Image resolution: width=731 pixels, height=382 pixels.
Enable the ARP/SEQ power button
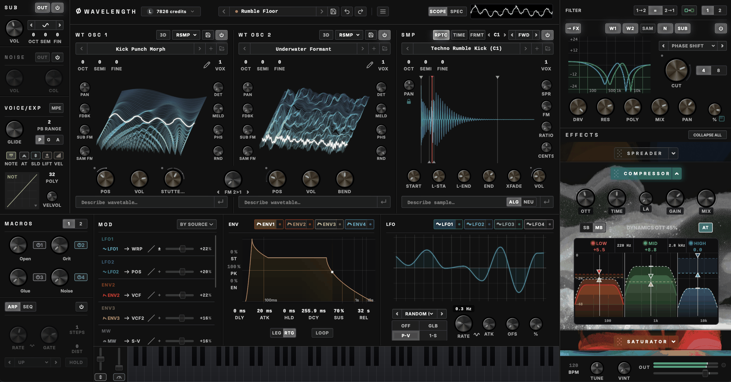pyautogui.click(x=81, y=307)
